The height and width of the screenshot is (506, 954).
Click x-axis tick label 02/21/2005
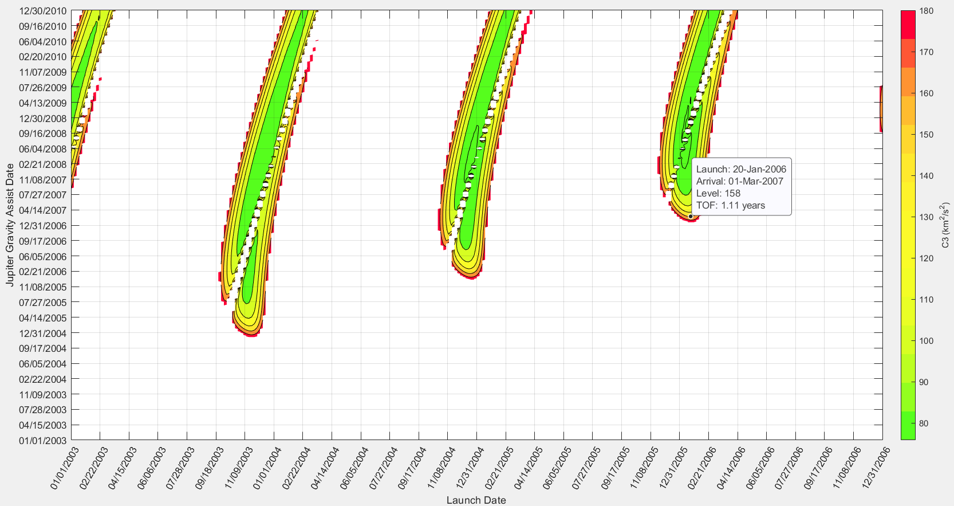499,468
